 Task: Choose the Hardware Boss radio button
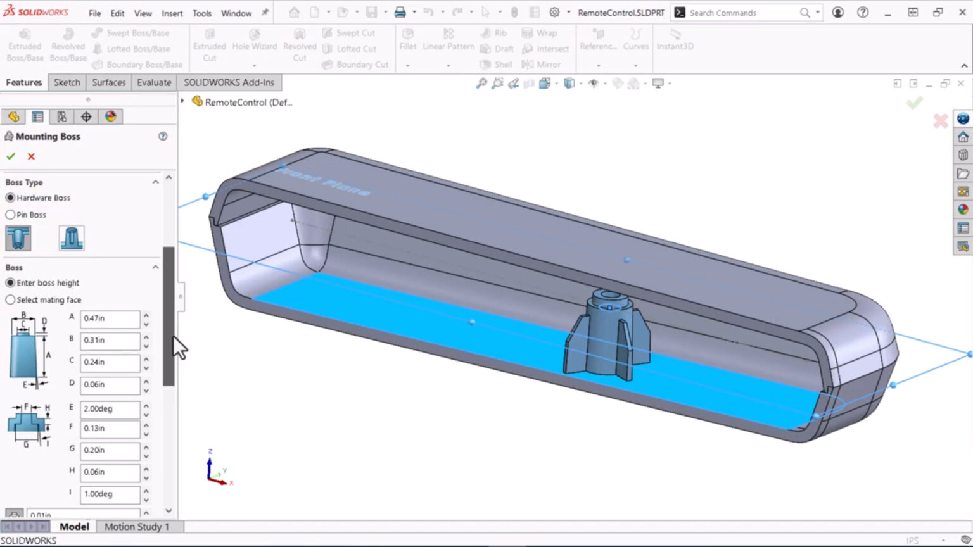coord(10,198)
